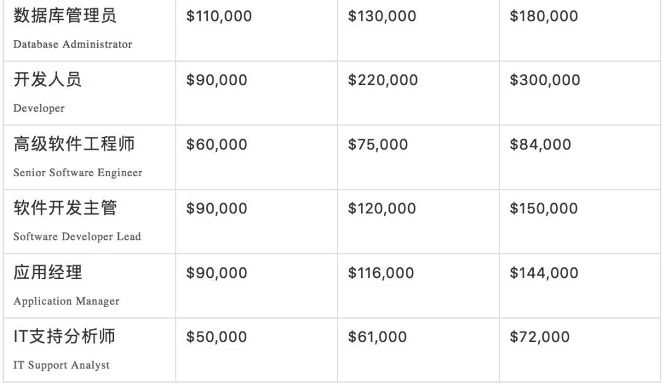The image size is (665, 387).
Task: Click the Developer job title
Action: click(39, 108)
